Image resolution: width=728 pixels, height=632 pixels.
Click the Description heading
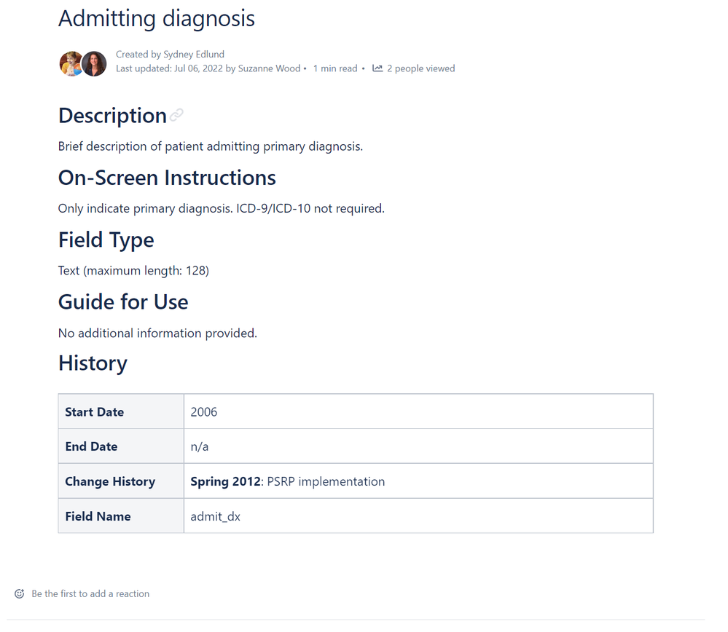click(x=112, y=116)
